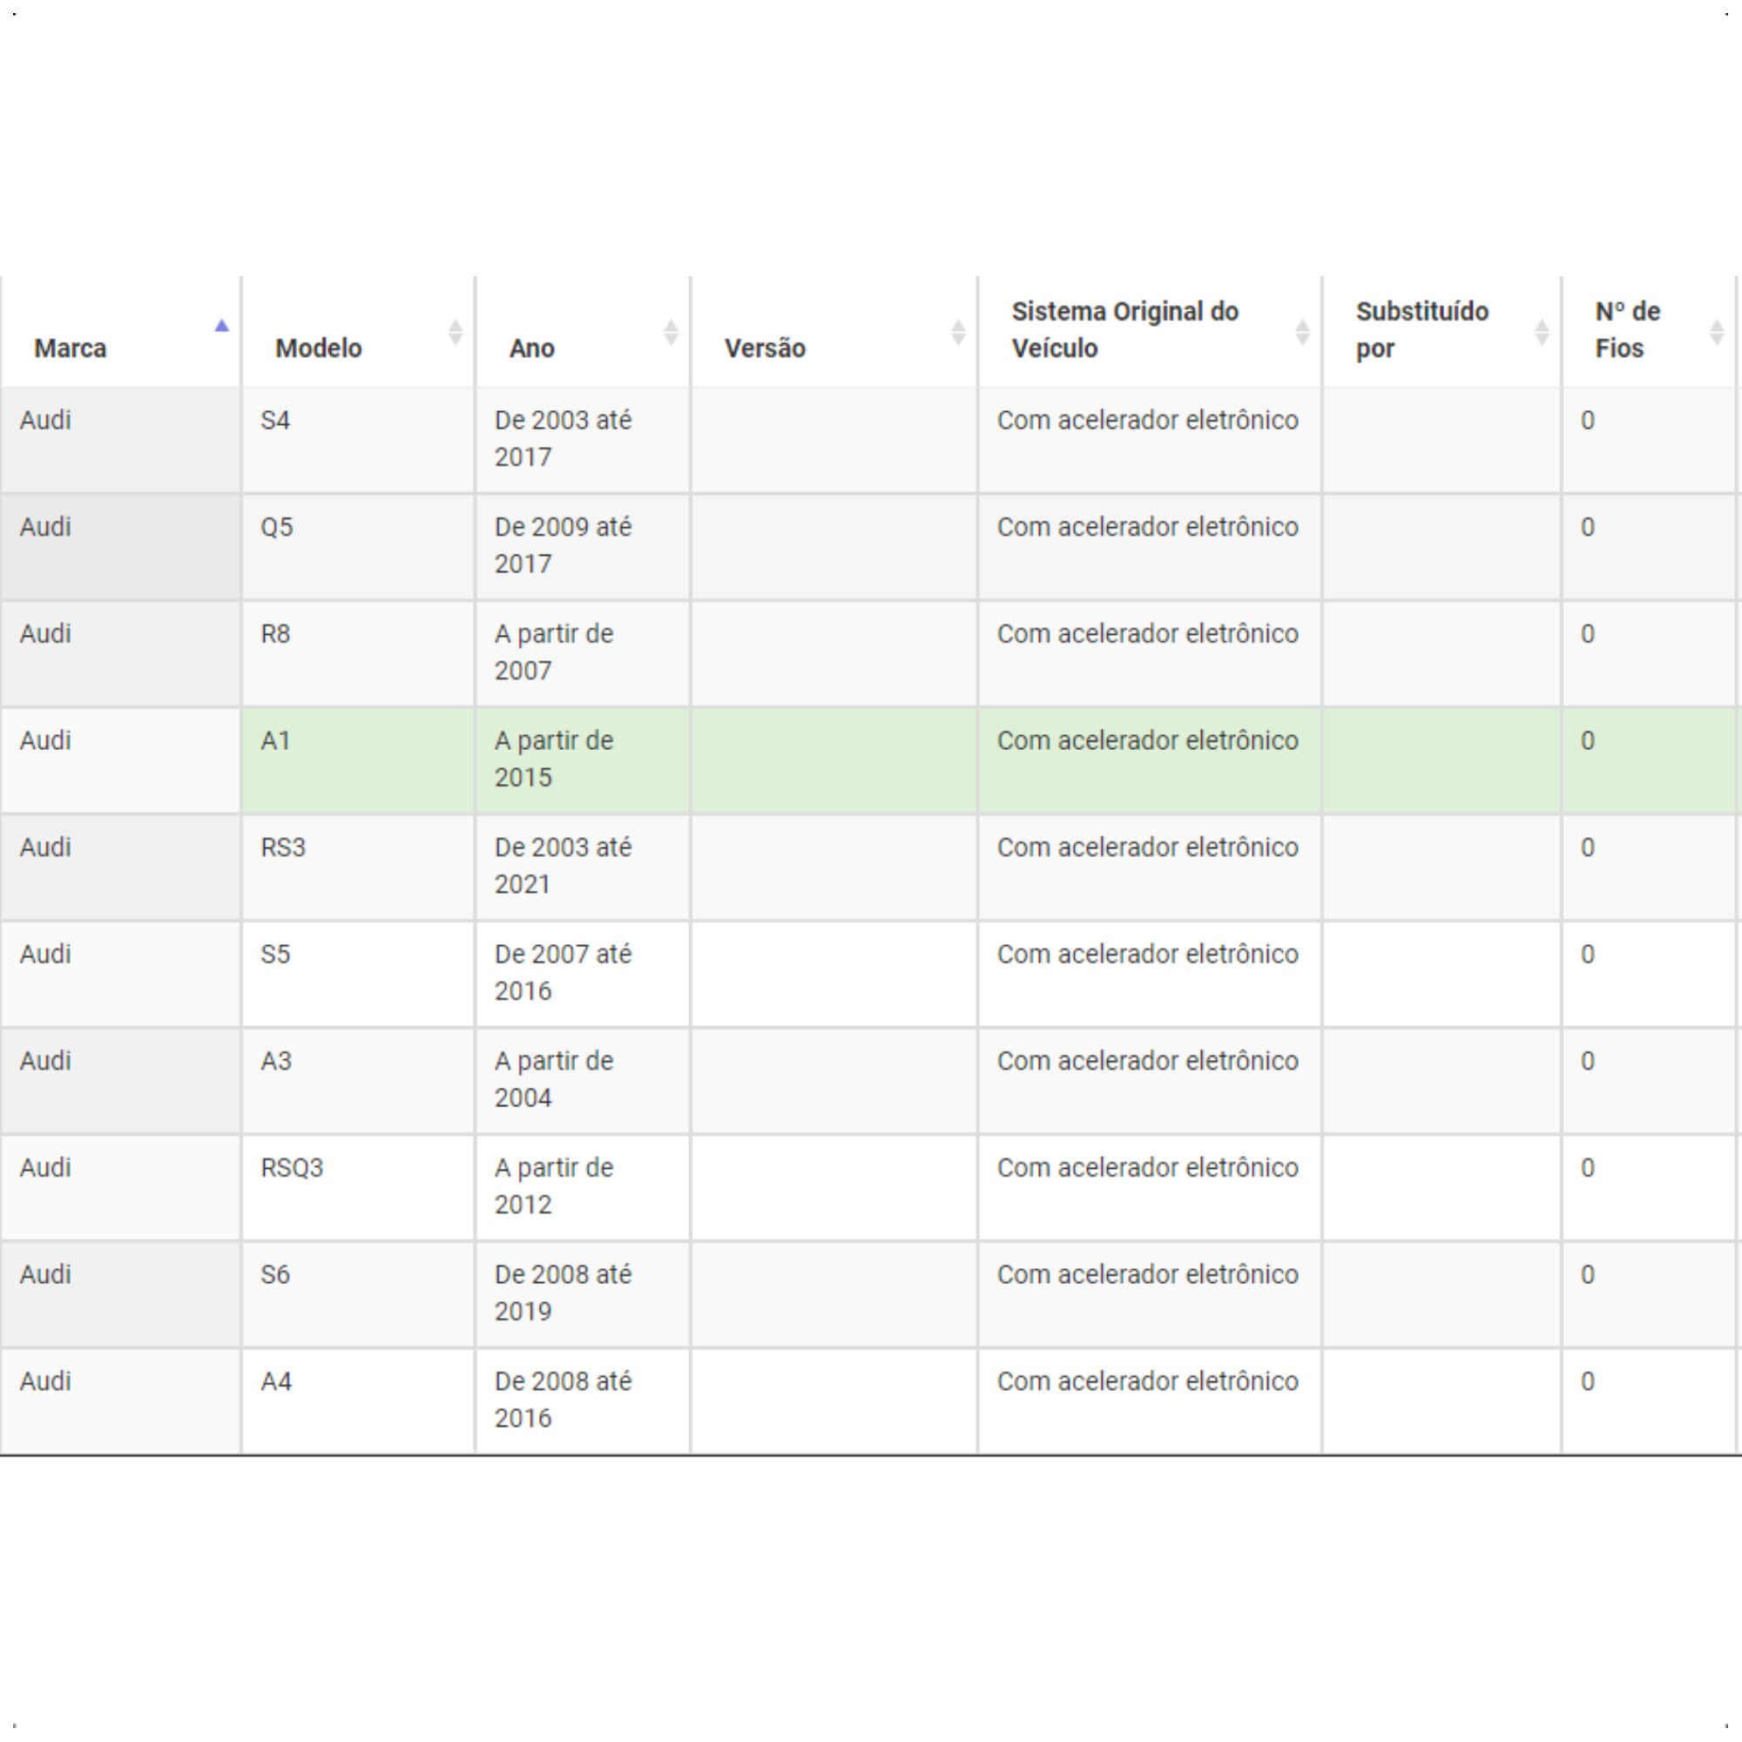Sort table by Modelo column arrows
This screenshot has width=1742, height=1742.
(456, 333)
